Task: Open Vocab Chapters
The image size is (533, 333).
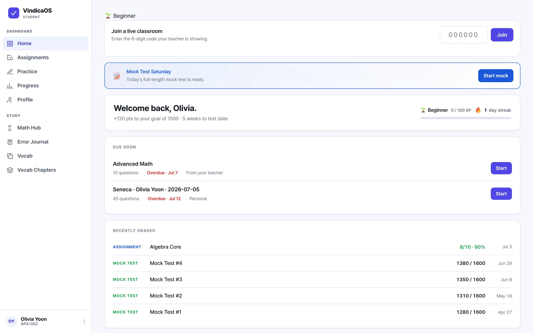Action: (46, 170)
